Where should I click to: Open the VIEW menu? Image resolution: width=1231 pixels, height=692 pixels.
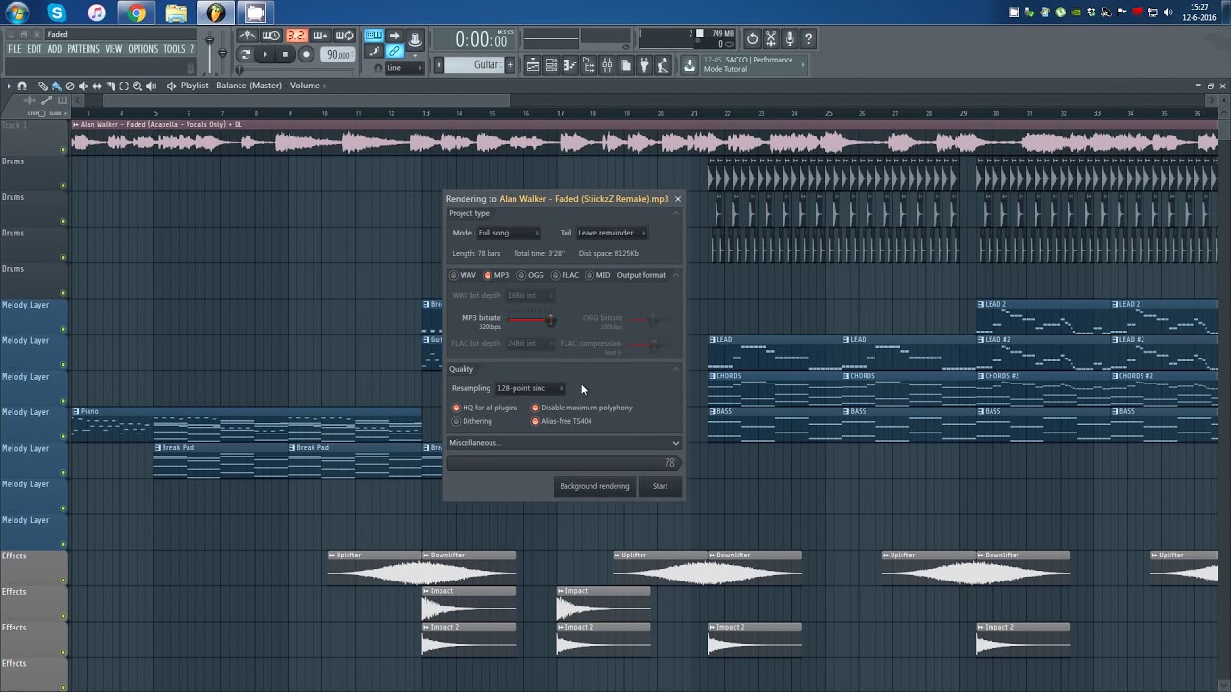113,49
